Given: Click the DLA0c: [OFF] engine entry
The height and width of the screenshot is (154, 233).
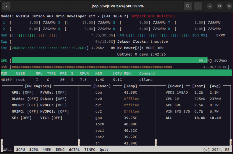Looking at the screenshot, I should point(25,99).
